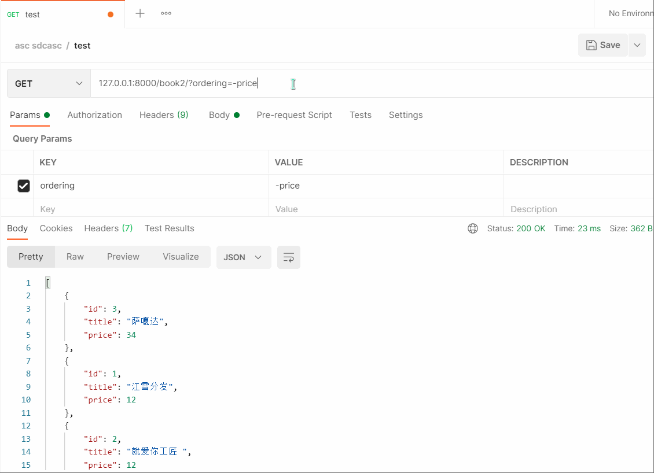Open the response Cookies tab
This screenshot has height=473, width=654.
click(56, 228)
